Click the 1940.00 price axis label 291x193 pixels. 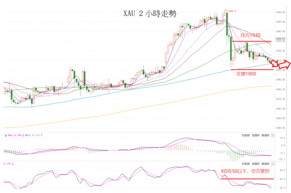pos(280,32)
